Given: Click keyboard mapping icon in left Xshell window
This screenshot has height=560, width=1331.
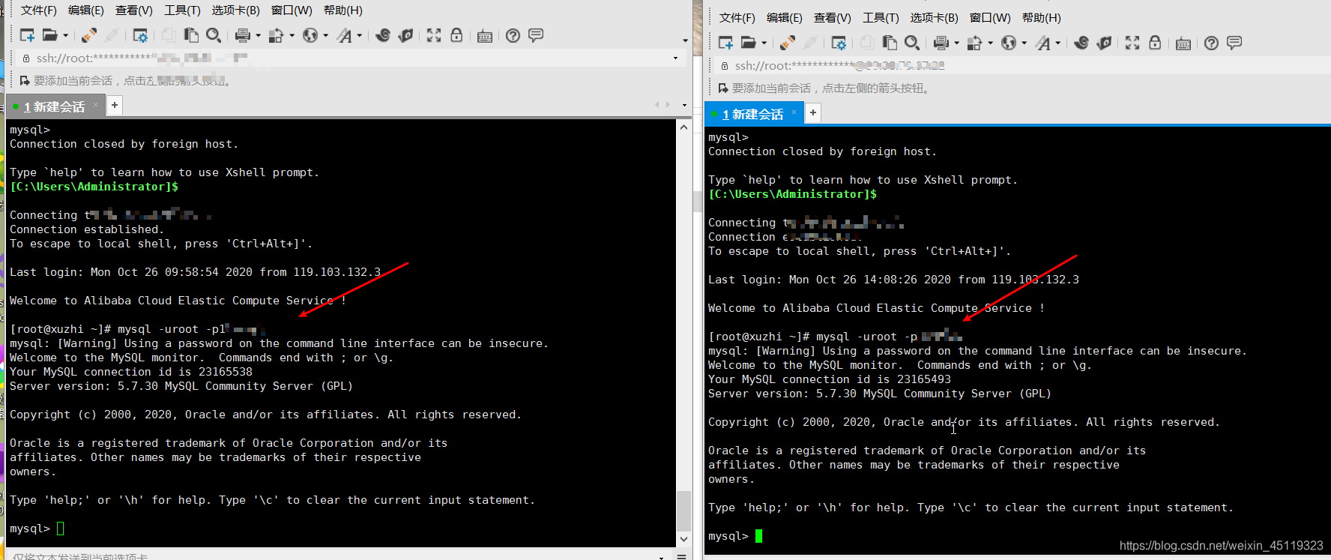Looking at the screenshot, I should (x=485, y=36).
